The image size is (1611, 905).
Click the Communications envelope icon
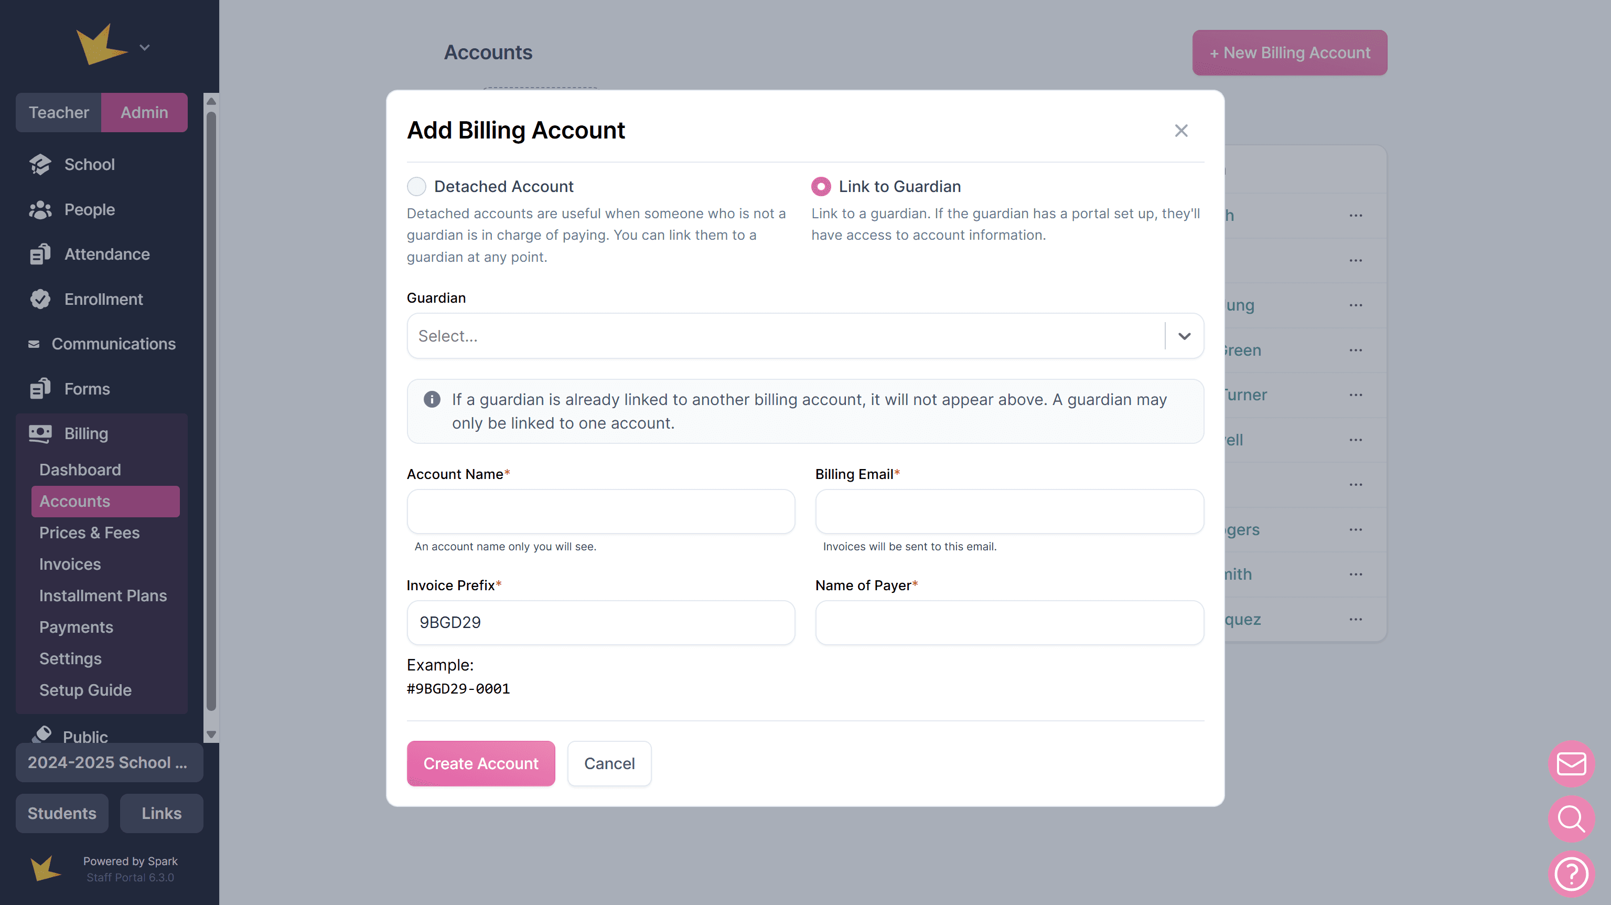(x=34, y=344)
